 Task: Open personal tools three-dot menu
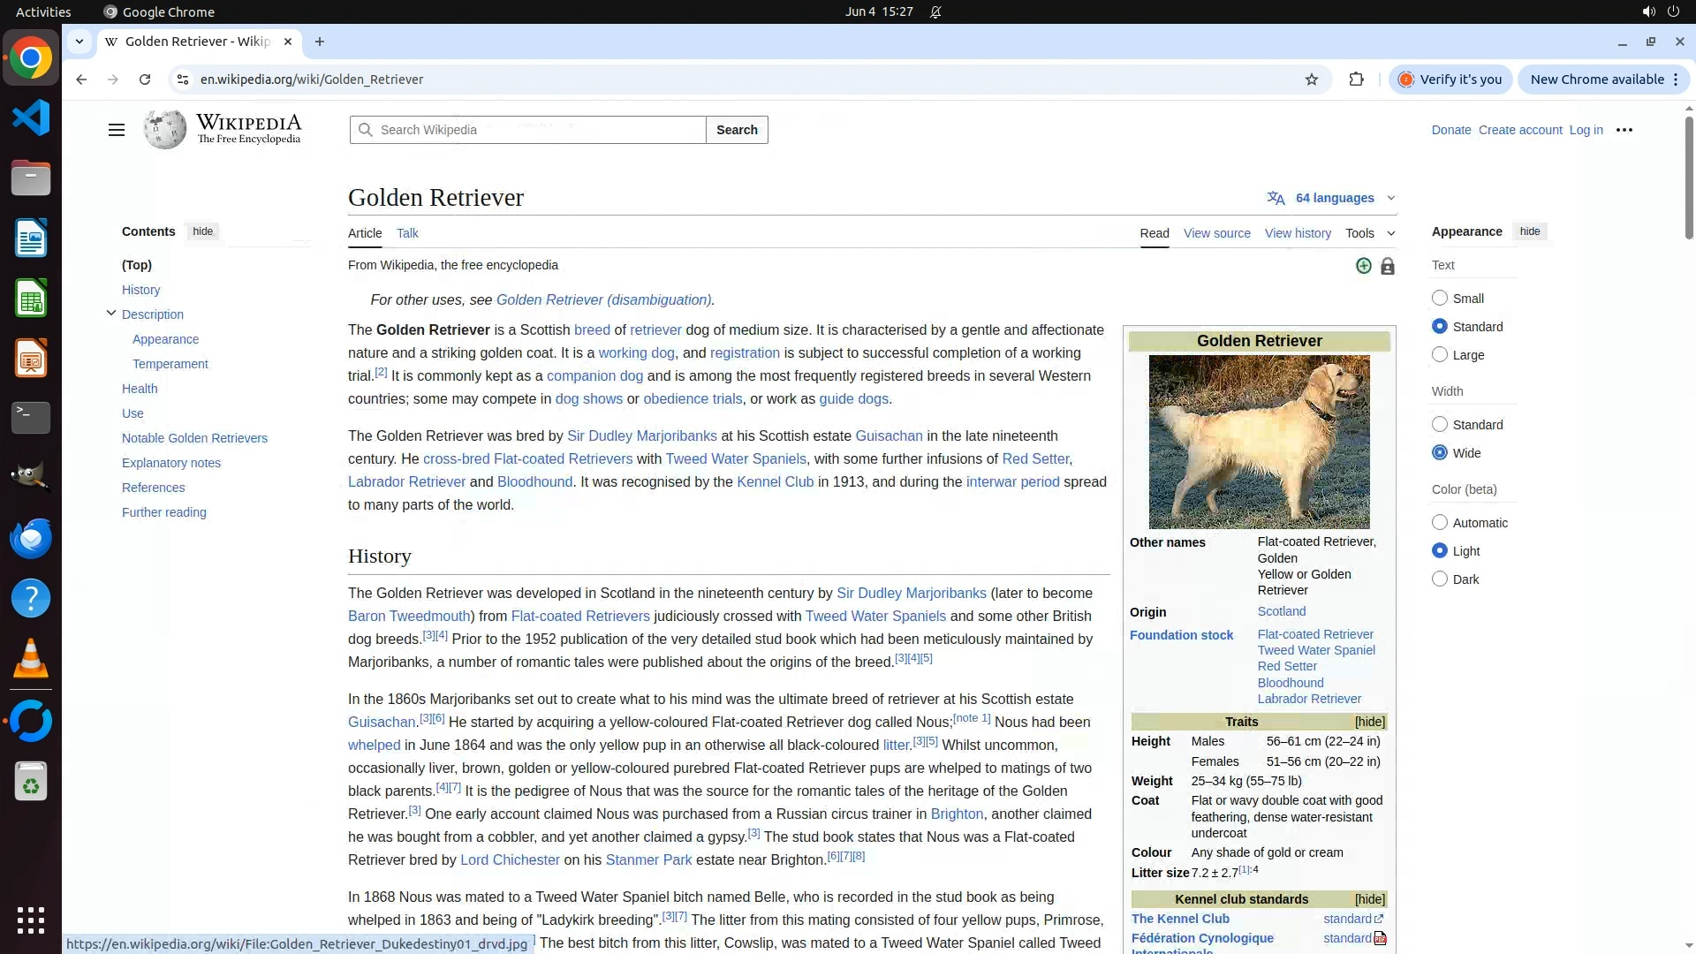click(x=1624, y=130)
